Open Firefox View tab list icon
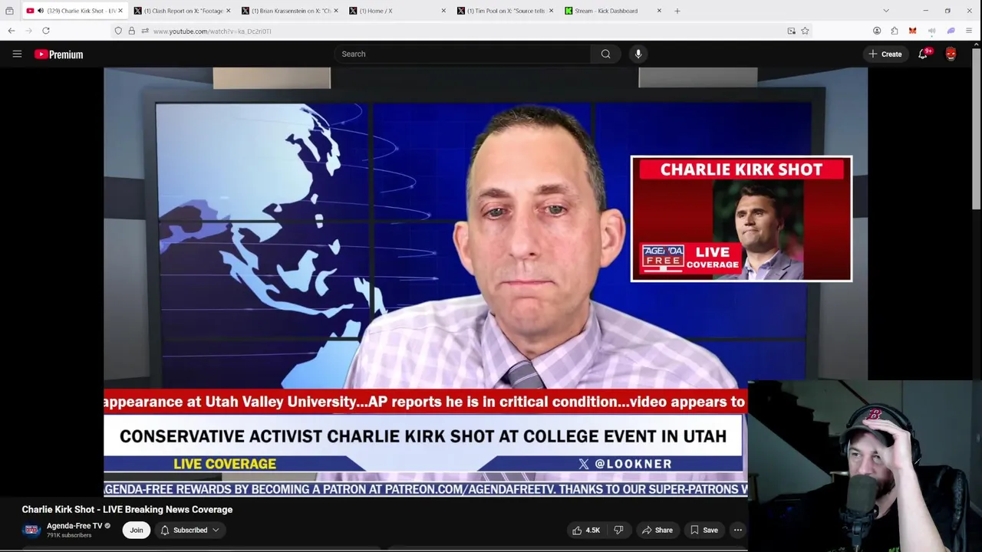Screen dimensions: 982x552 tap(9, 11)
